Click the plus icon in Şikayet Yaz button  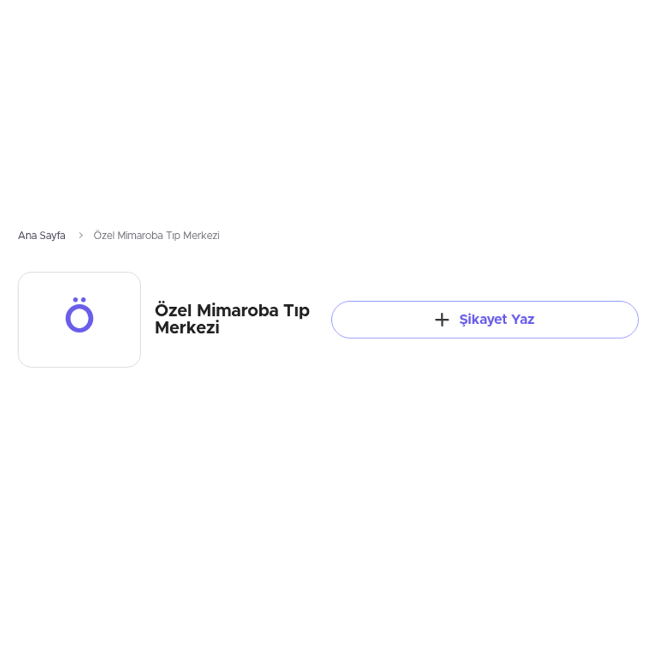coord(441,320)
